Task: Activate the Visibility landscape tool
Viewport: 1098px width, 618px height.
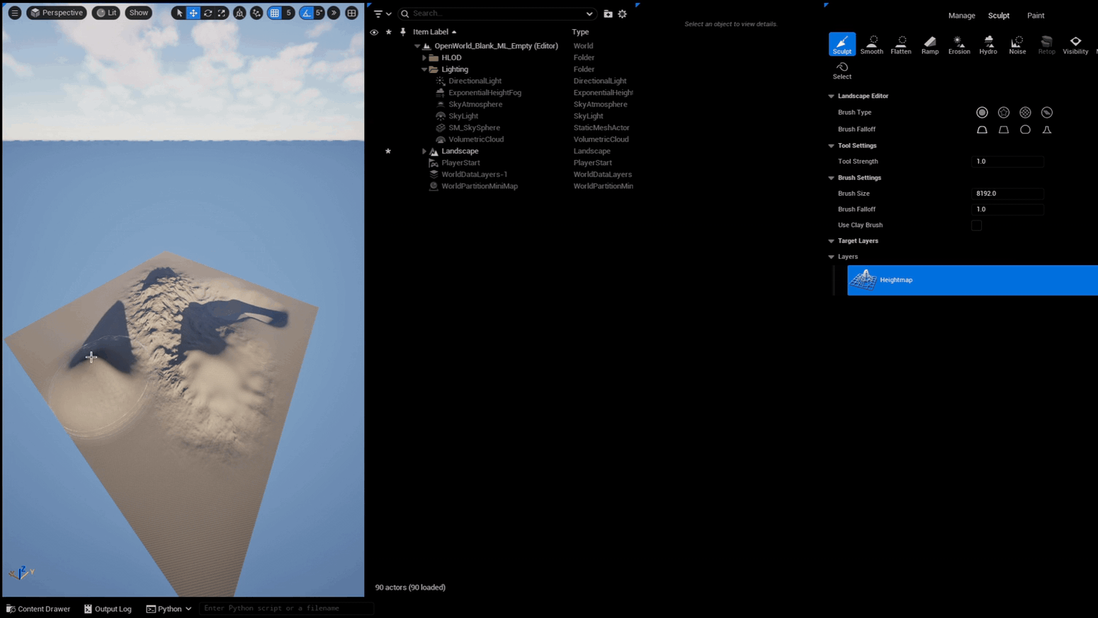Action: [1075, 44]
